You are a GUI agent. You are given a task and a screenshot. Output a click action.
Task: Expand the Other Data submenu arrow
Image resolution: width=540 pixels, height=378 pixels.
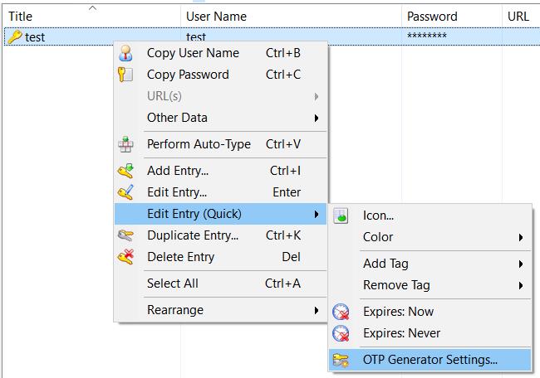pyautogui.click(x=317, y=119)
